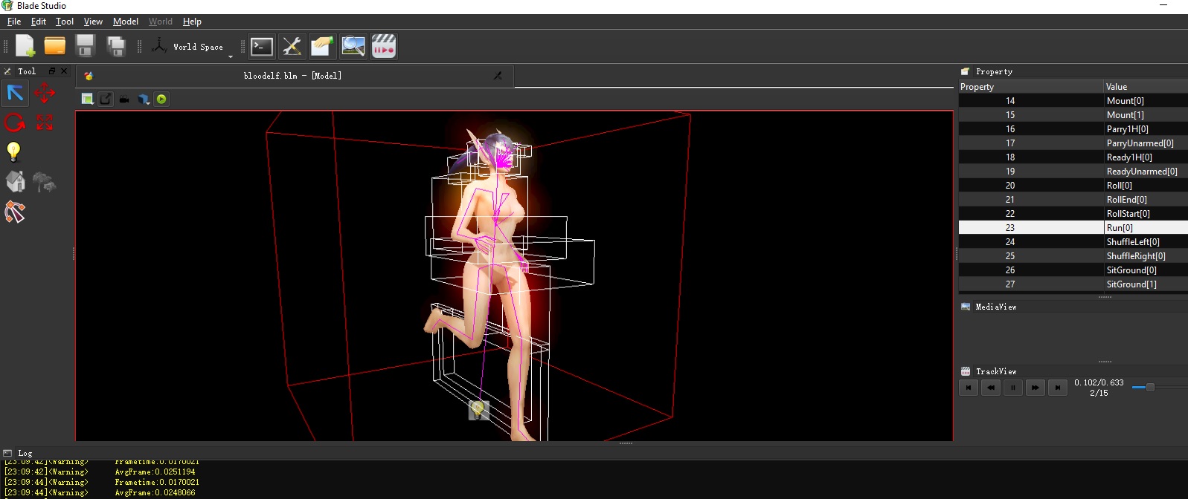Select the RollStart[0] animation row
Image resolution: width=1188 pixels, height=499 pixels.
click(1073, 214)
